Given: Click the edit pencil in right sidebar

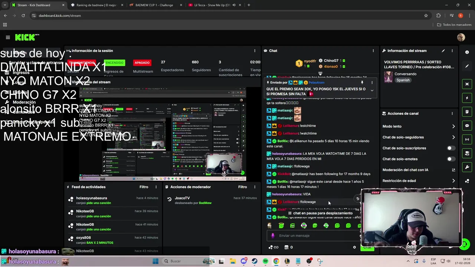Looking at the screenshot, I should click(467, 66).
